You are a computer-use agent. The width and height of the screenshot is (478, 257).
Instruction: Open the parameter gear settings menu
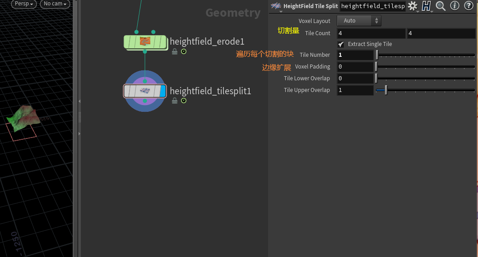point(413,6)
